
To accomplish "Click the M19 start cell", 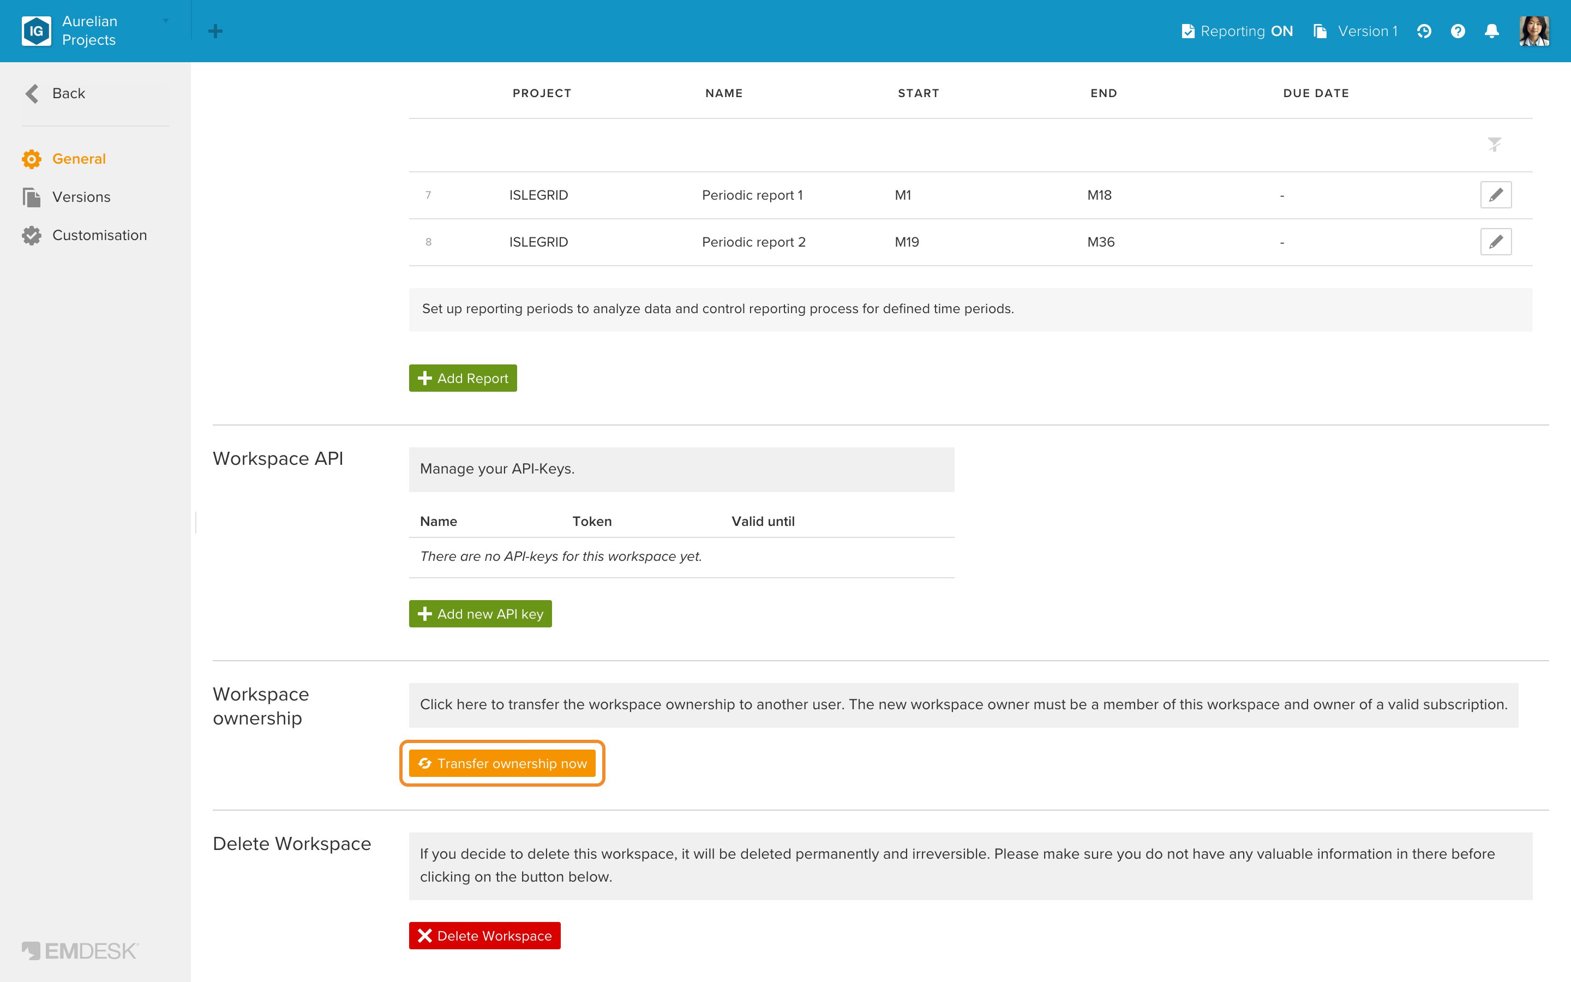I will (x=906, y=242).
